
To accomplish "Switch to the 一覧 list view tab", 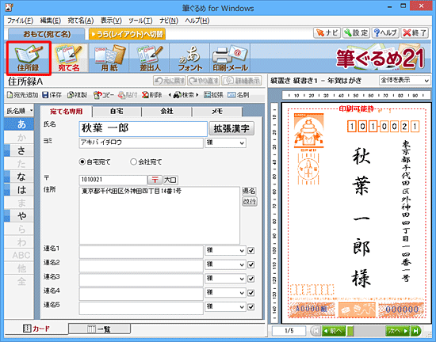I will [99, 329].
